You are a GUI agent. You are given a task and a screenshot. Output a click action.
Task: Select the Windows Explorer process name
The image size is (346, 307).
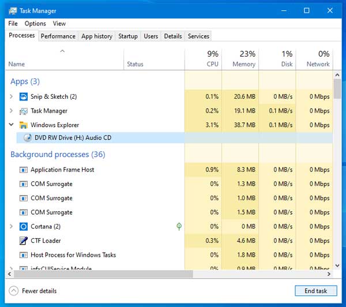coord(55,125)
